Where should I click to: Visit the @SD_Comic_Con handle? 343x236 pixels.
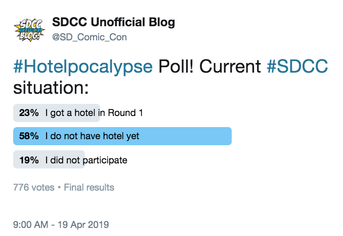[x=89, y=37]
